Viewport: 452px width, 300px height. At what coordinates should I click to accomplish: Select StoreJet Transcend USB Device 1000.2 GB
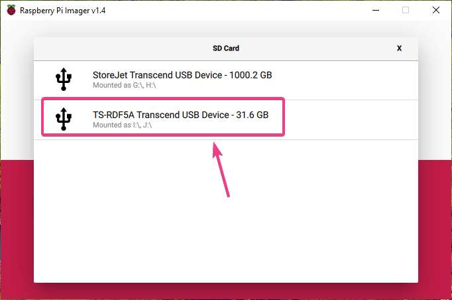(x=182, y=75)
